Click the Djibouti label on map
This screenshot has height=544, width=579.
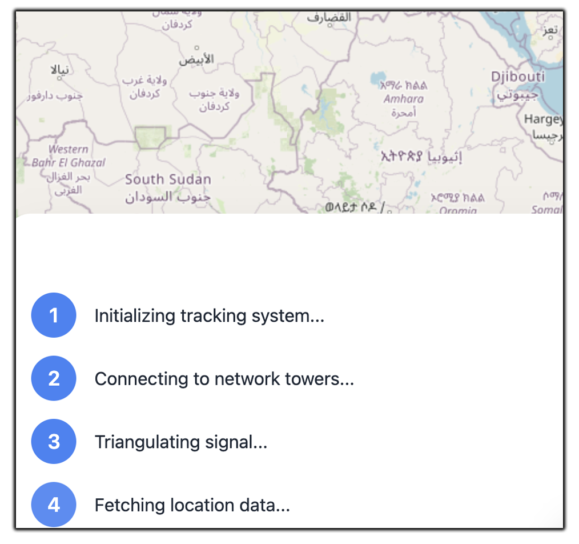[518, 77]
